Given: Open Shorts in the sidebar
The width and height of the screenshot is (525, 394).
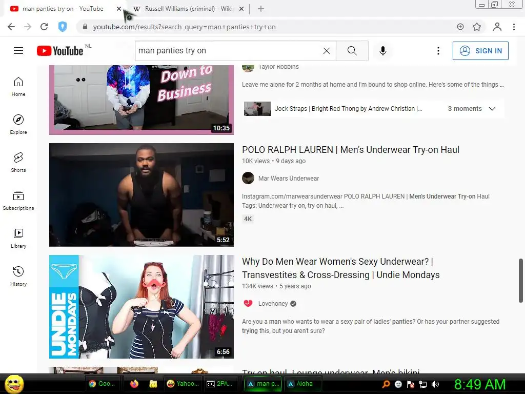Looking at the screenshot, I should (x=18, y=162).
